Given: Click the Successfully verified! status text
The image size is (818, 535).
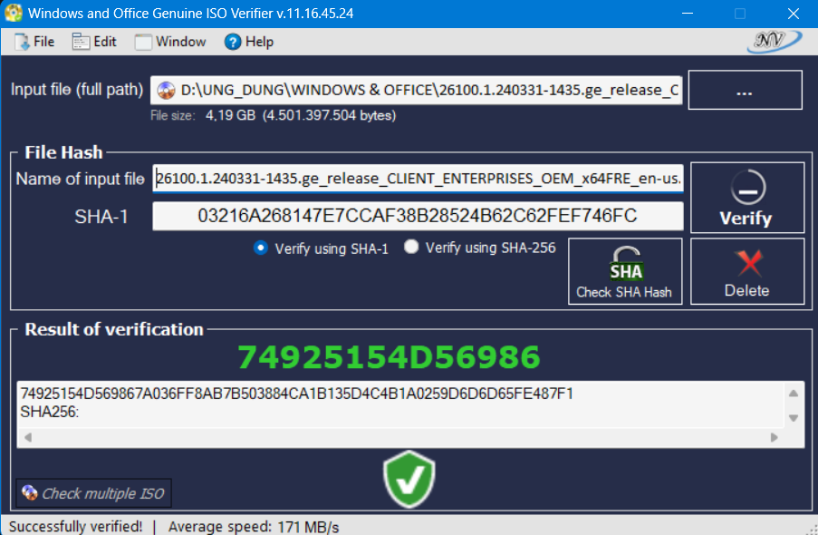Looking at the screenshot, I should [76, 527].
